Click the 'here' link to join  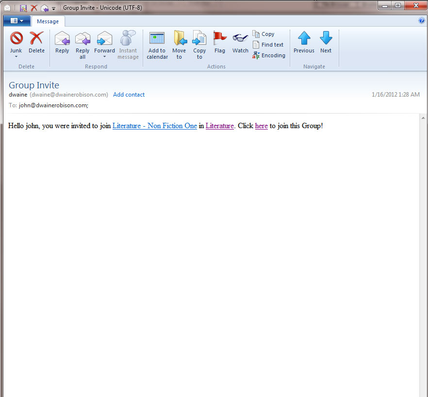coord(261,126)
